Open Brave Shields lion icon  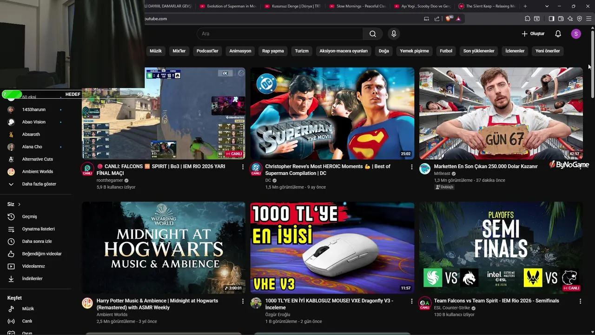point(449,19)
